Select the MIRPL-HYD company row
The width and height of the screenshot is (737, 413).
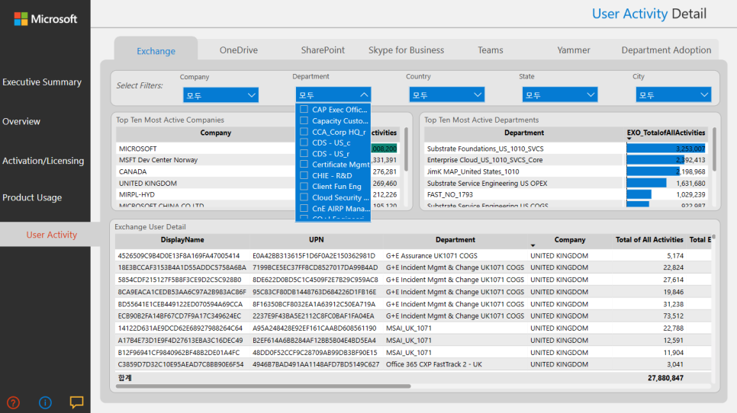coord(258,194)
